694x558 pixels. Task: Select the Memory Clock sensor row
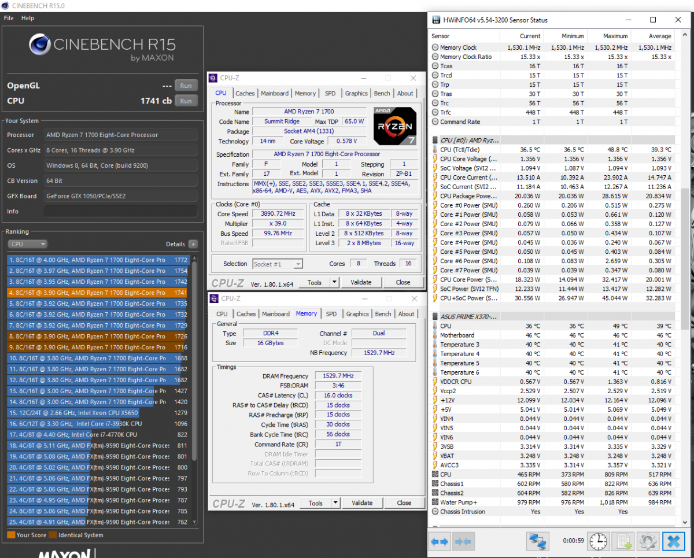553,47
